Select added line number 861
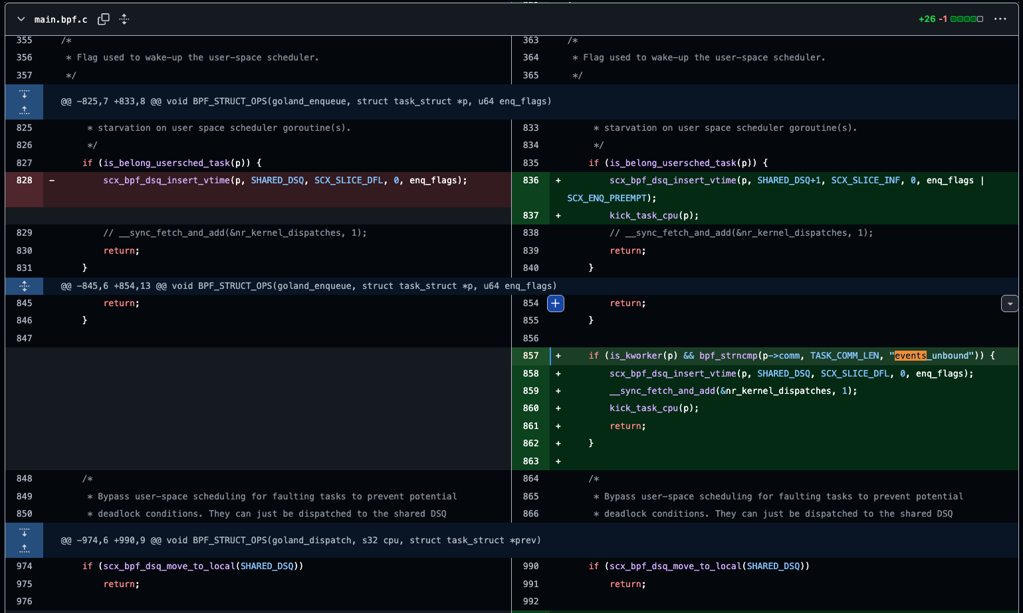The width and height of the screenshot is (1023, 613). (x=530, y=426)
